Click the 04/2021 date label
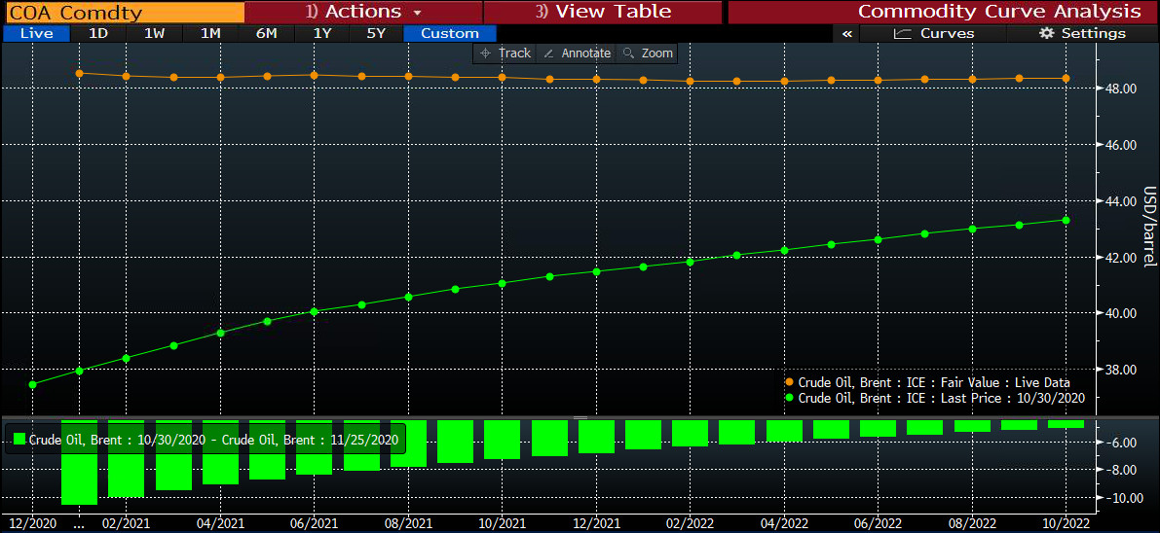The height and width of the screenshot is (533, 1160). coord(220,523)
